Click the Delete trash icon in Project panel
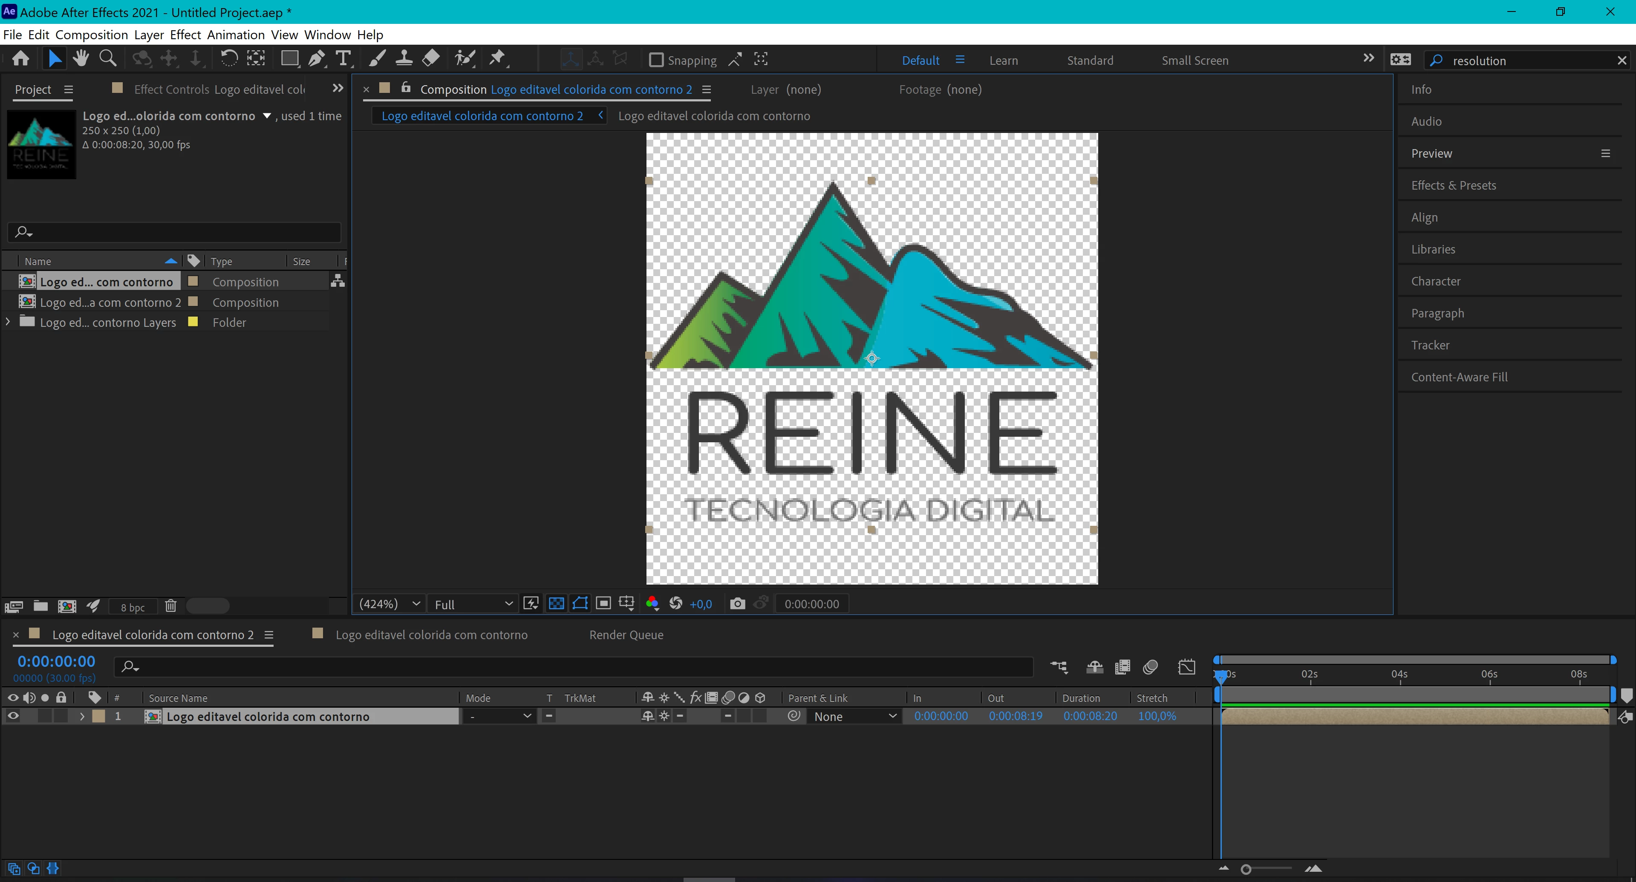The height and width of the screenshot is (882, 1636). [170, 606]
